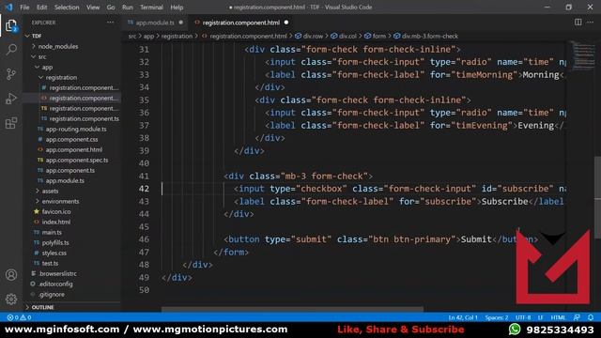The height and width of the screenshot is (338, 601).
Task: Open app.component.html file
Action: [x=74, y=150]
